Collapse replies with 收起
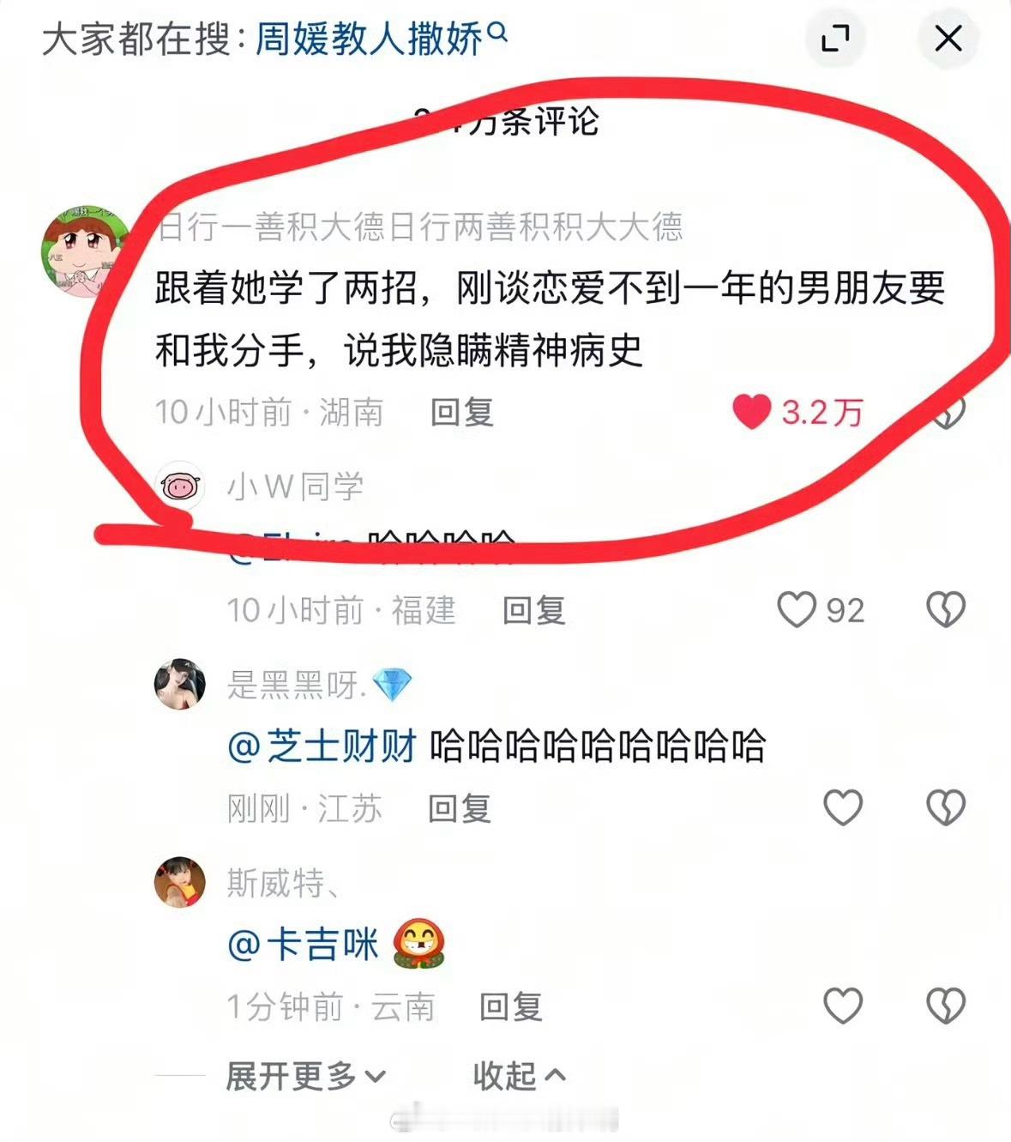The width and height of the screenshot is (1011, 1142). pos(519,1075)
